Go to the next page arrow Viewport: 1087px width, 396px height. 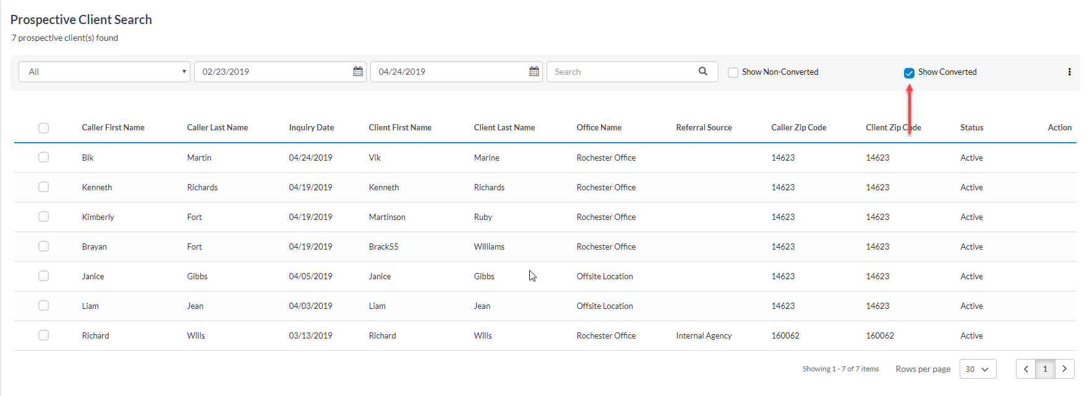1064,369
